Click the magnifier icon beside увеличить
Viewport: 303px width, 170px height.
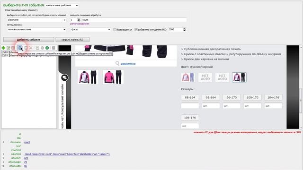117,63
